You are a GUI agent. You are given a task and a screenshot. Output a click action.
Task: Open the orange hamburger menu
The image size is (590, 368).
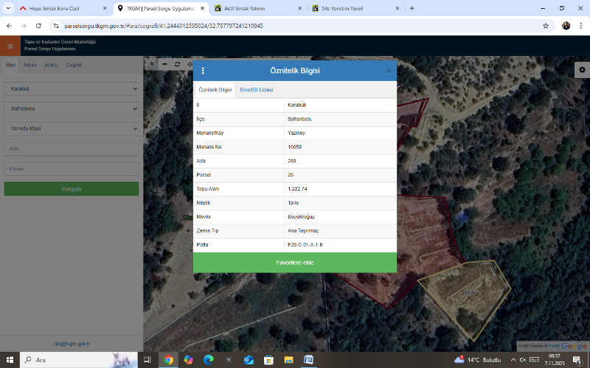10,46
